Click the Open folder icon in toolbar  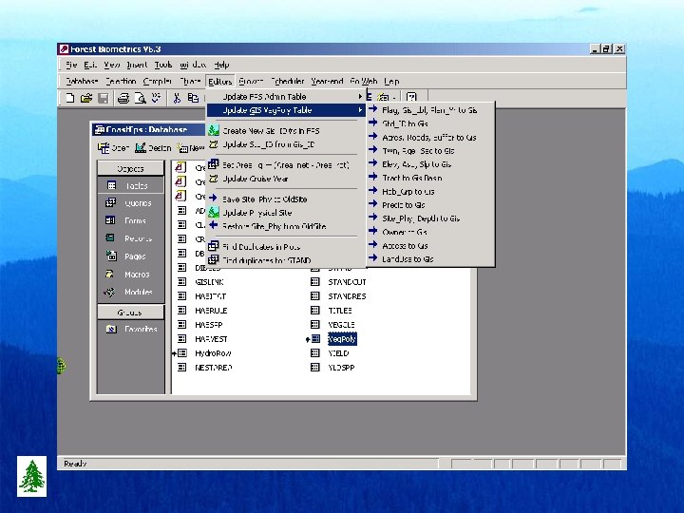[x=86, y=97]
